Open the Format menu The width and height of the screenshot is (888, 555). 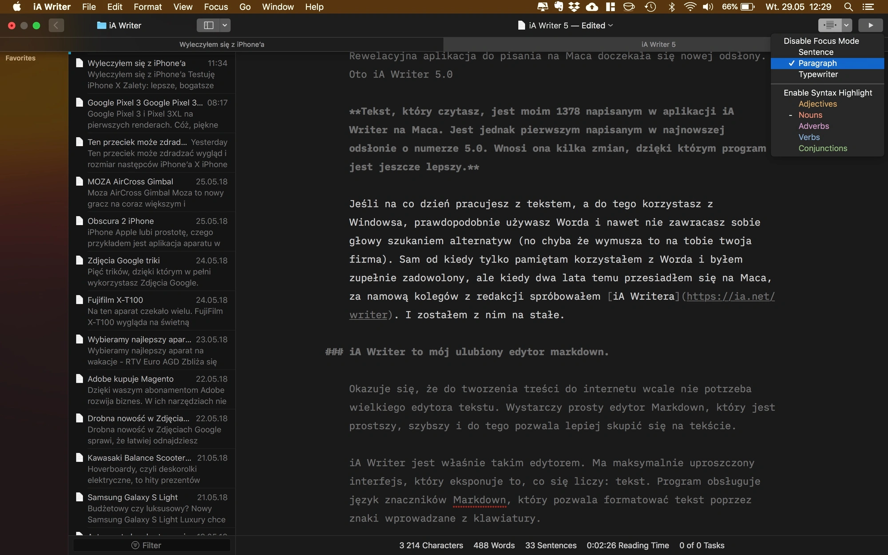(x=147, y=7)
